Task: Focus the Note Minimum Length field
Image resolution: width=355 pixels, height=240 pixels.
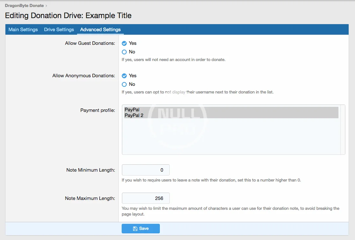Action: [x=146, y=170]
